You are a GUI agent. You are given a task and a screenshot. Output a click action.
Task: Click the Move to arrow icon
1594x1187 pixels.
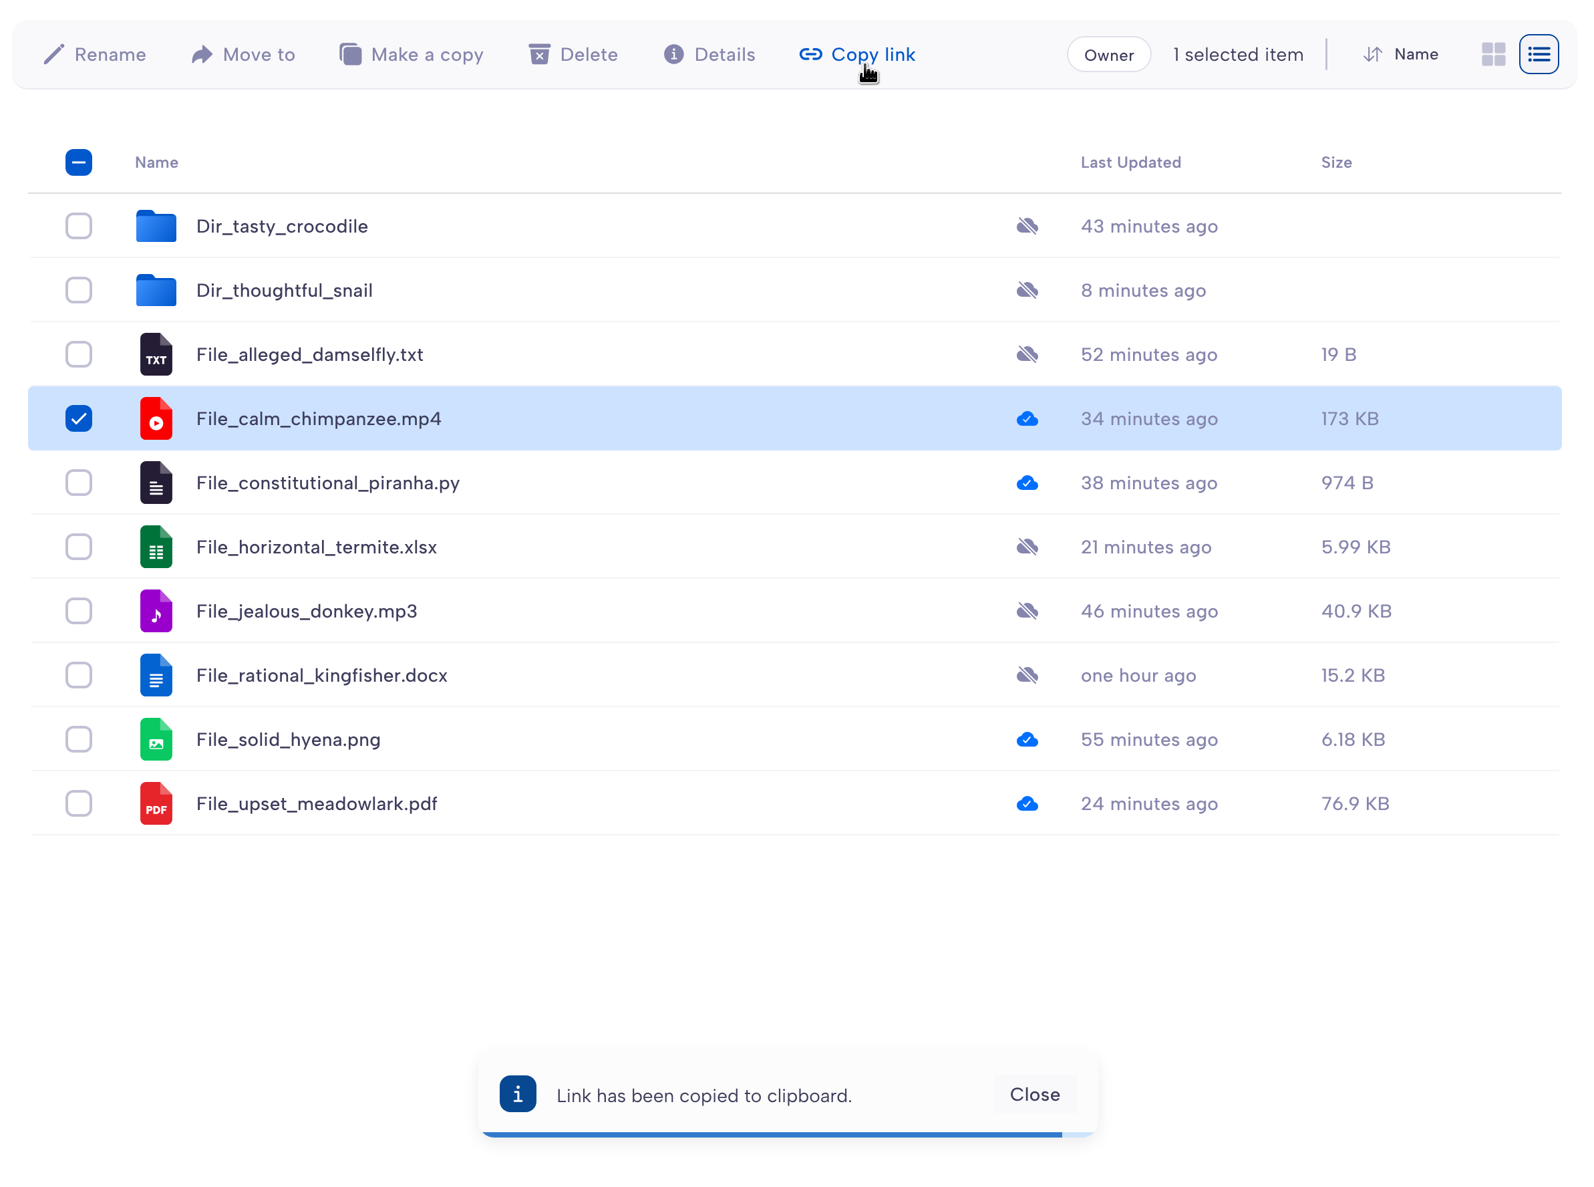(x=202, y=55)
